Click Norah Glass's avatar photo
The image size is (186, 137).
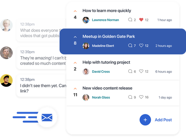tap(86, 97)
